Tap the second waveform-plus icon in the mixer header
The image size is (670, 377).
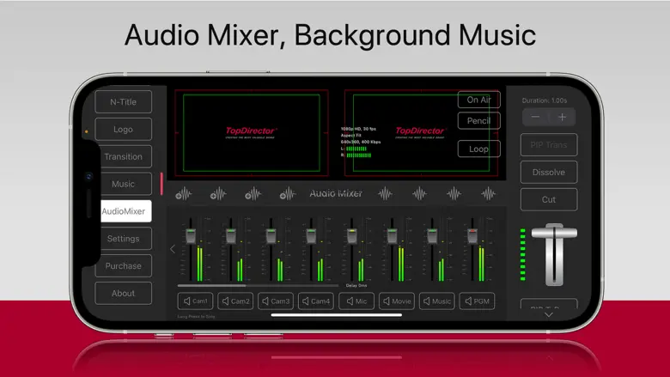click(x=218, y=194)
